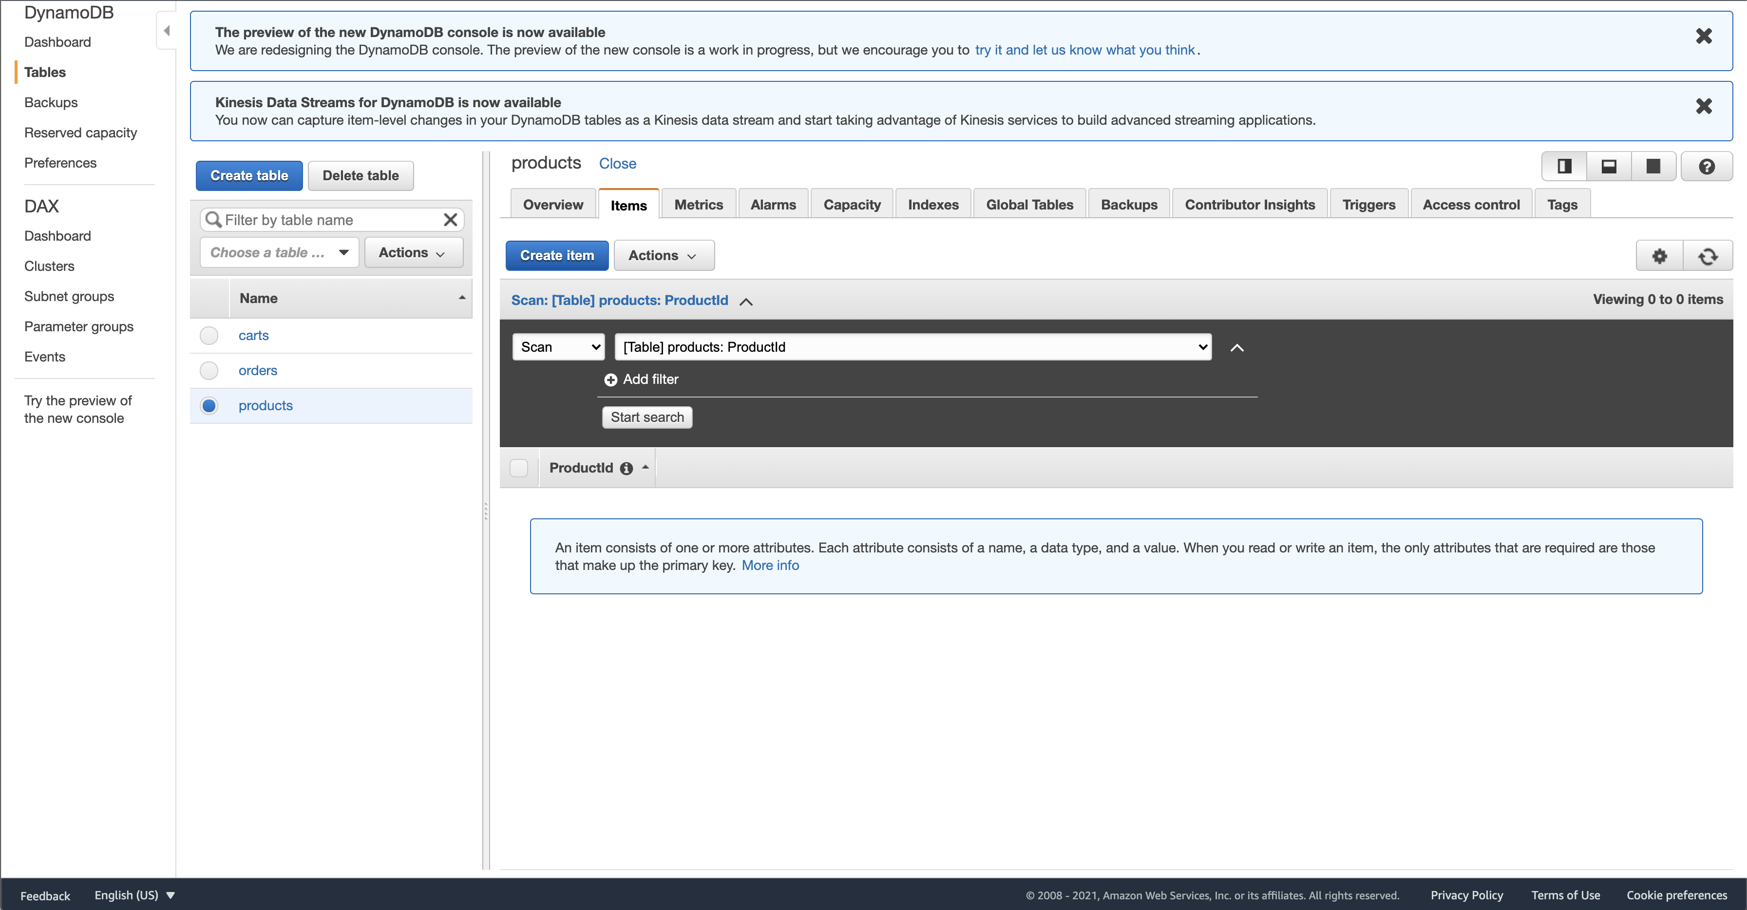Click the Start search button
This screenshot has width=1747, height=910.
[647, 417]
